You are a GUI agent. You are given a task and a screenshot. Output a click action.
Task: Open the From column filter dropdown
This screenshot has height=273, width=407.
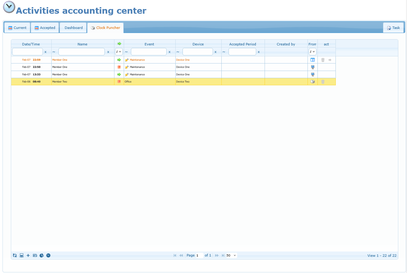(x=312, y=52)
